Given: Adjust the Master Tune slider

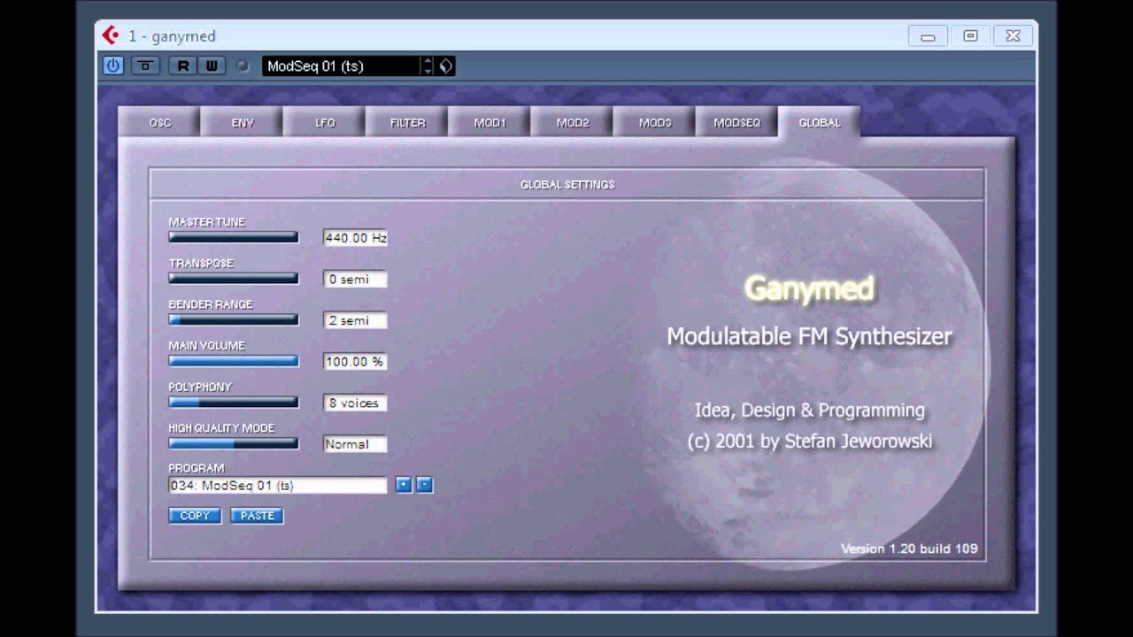Looking at the screenshot, I should pyautogui.click(x=234, y=237).
